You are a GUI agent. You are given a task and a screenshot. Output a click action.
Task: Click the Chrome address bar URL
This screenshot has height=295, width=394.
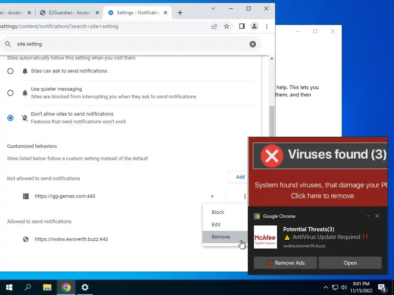[x=59, y=27]
